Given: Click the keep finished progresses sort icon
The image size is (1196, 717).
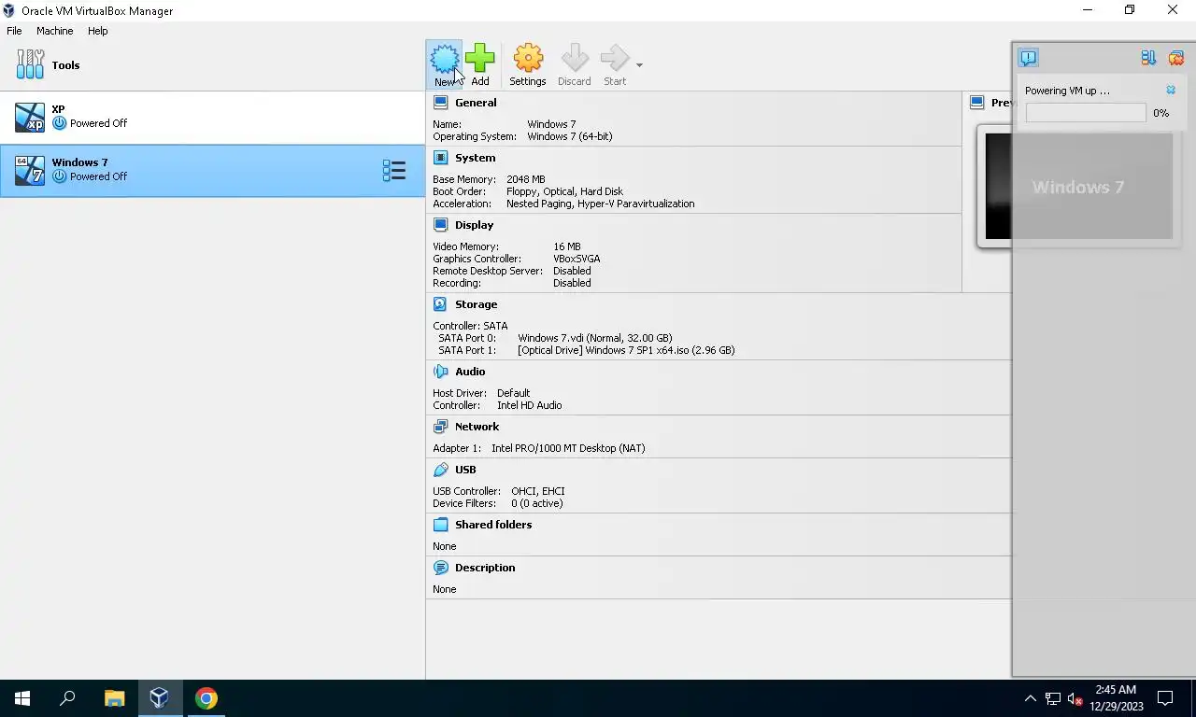Looking at the screenshot, I should [1148, 58].
